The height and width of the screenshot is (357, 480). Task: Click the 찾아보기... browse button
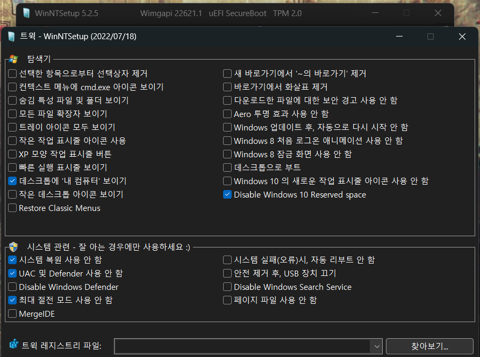(429, 346)
